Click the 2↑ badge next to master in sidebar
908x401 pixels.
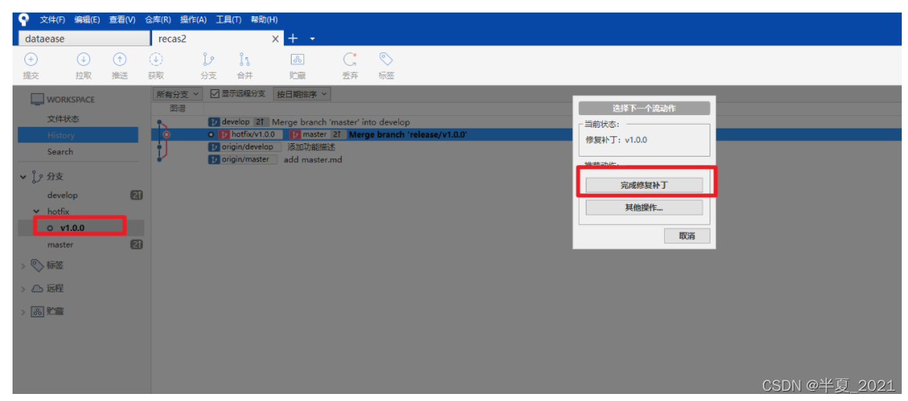tap(136, 245)
